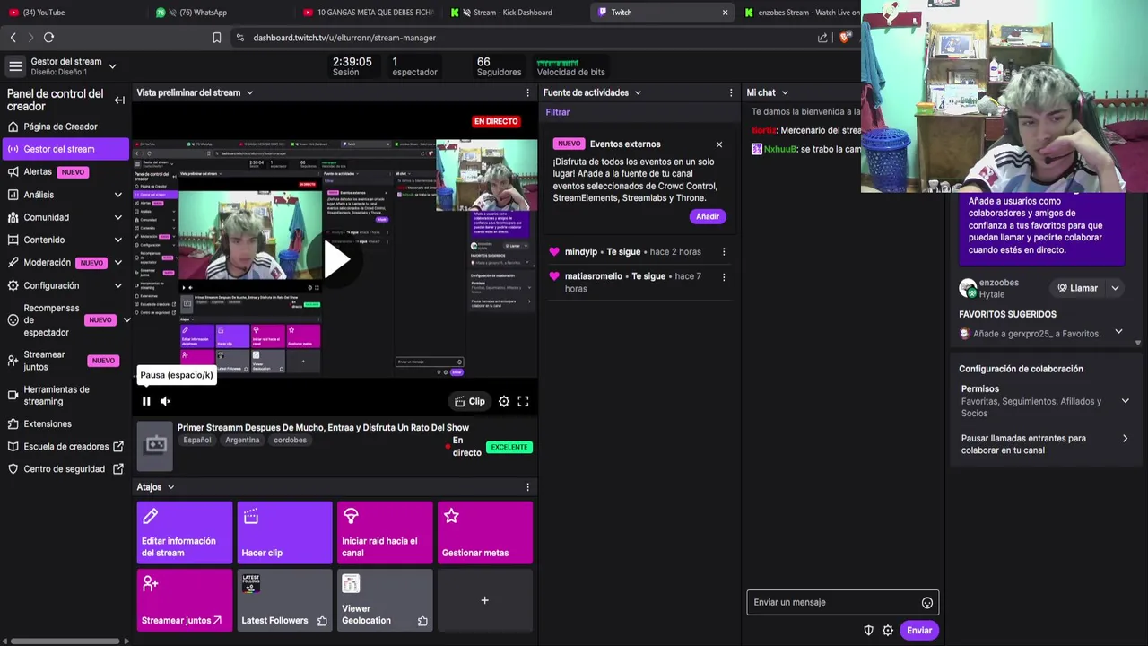Expand Recompensas de espectador section
Image resolution: width=1148 pixels, height=646 pixels.
(126, 320)
